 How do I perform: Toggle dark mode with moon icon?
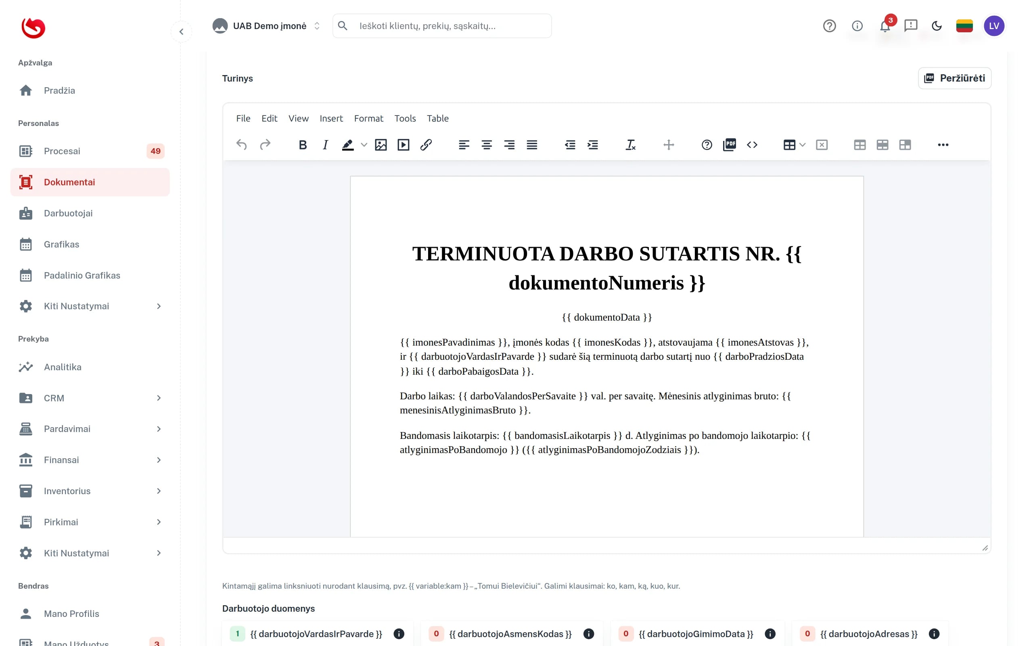click(x=937, y=26)
